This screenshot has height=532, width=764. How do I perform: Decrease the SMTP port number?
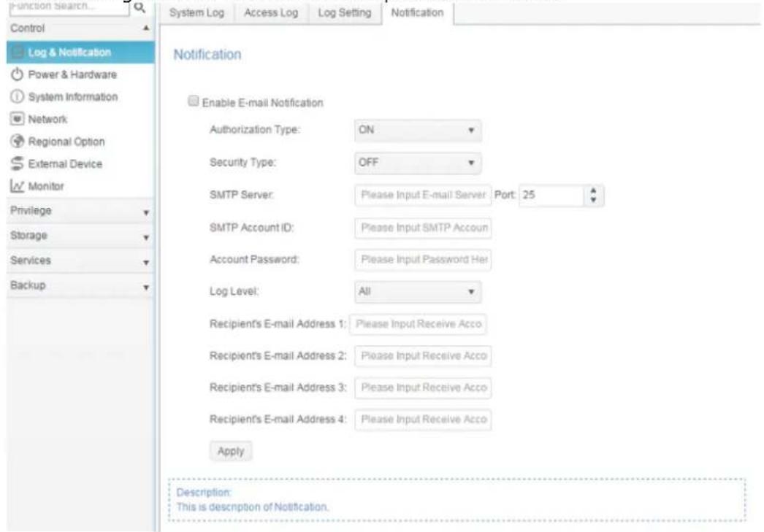pos(593,199)
